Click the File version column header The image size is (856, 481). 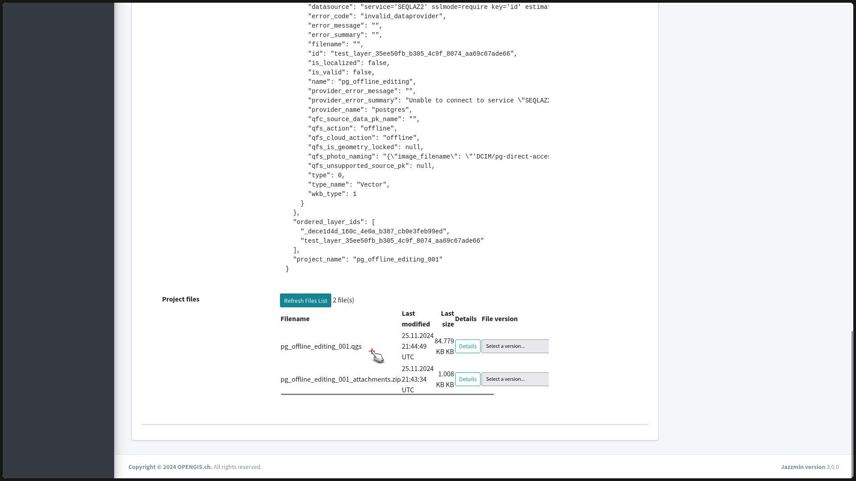click(x=499, y=319)
